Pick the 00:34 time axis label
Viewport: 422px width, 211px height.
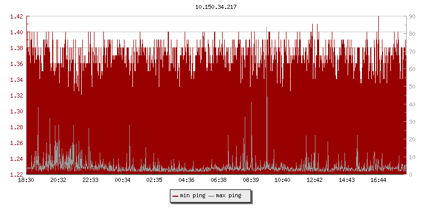pyautogui.click(x=122, y=180)
